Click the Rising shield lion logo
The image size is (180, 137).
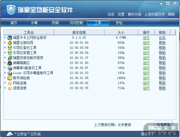point(11,10)
